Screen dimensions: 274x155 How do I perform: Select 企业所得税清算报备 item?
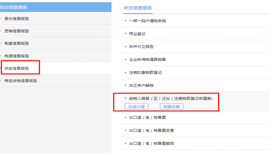(147, 59)
